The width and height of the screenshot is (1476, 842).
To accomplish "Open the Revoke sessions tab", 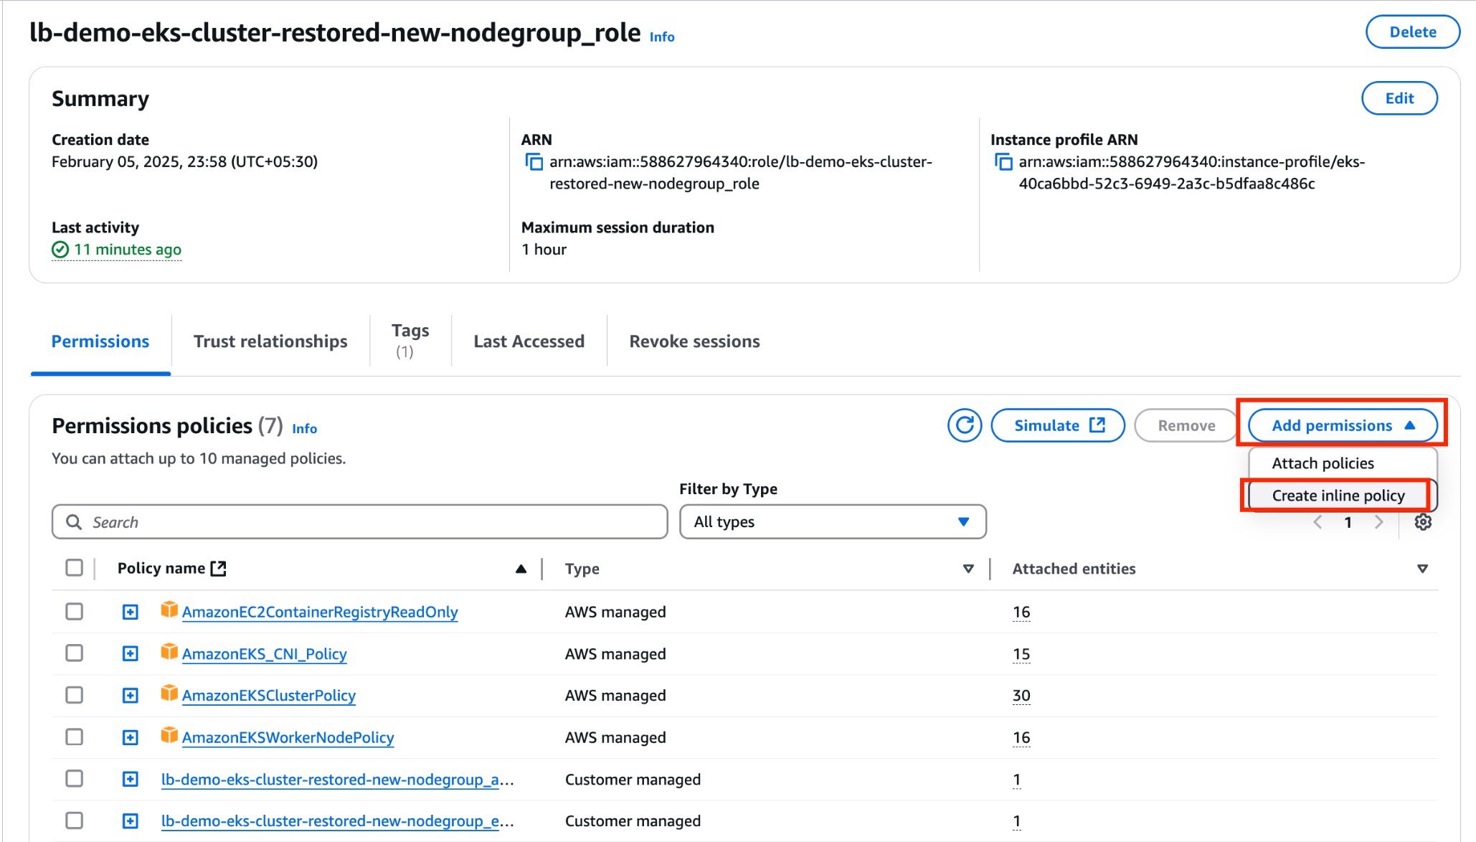I will [694, 341].
